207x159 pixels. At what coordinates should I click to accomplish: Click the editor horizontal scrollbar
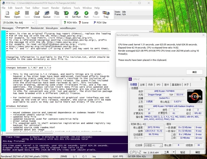click(29, 133)
